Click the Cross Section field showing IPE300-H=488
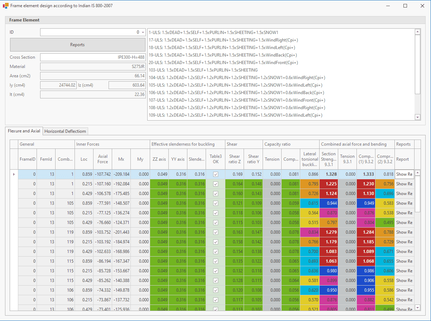Screen dimensions: 431x321 (93, 57)
